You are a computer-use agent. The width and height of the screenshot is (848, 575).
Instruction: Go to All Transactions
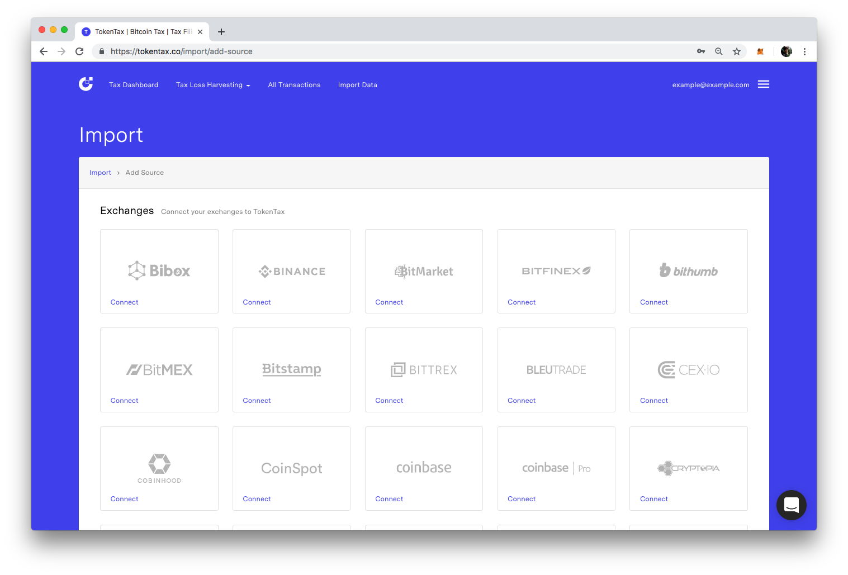coord(294,85)
